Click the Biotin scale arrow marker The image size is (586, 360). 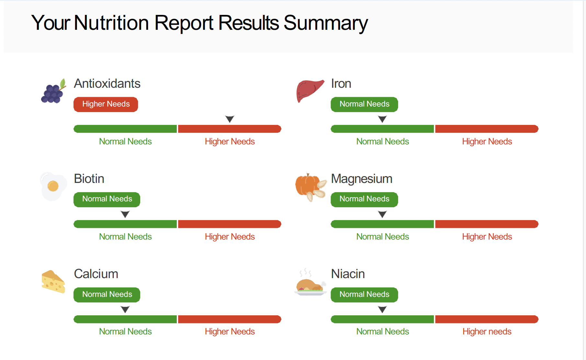coord(125,214)
